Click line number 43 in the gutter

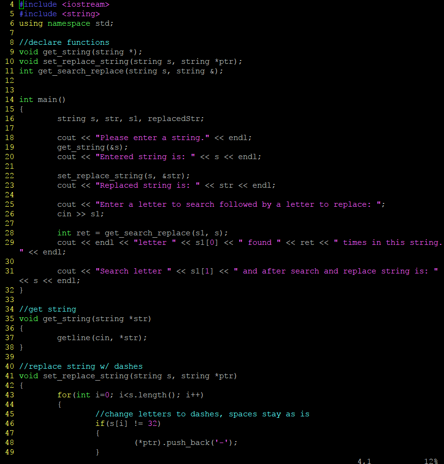[10, 394]
